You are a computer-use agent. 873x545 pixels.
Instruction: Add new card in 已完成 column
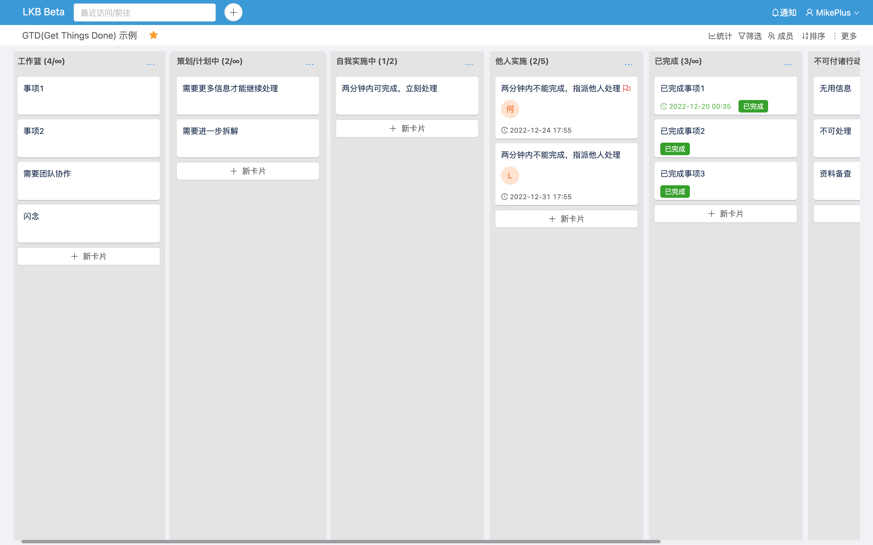[x=725, y=214]
